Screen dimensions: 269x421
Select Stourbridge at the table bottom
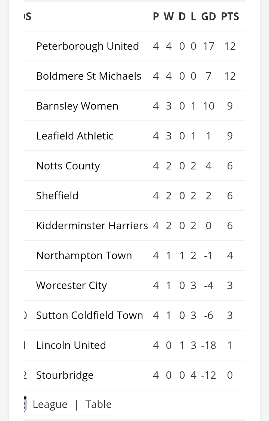(x=65, y=375)
